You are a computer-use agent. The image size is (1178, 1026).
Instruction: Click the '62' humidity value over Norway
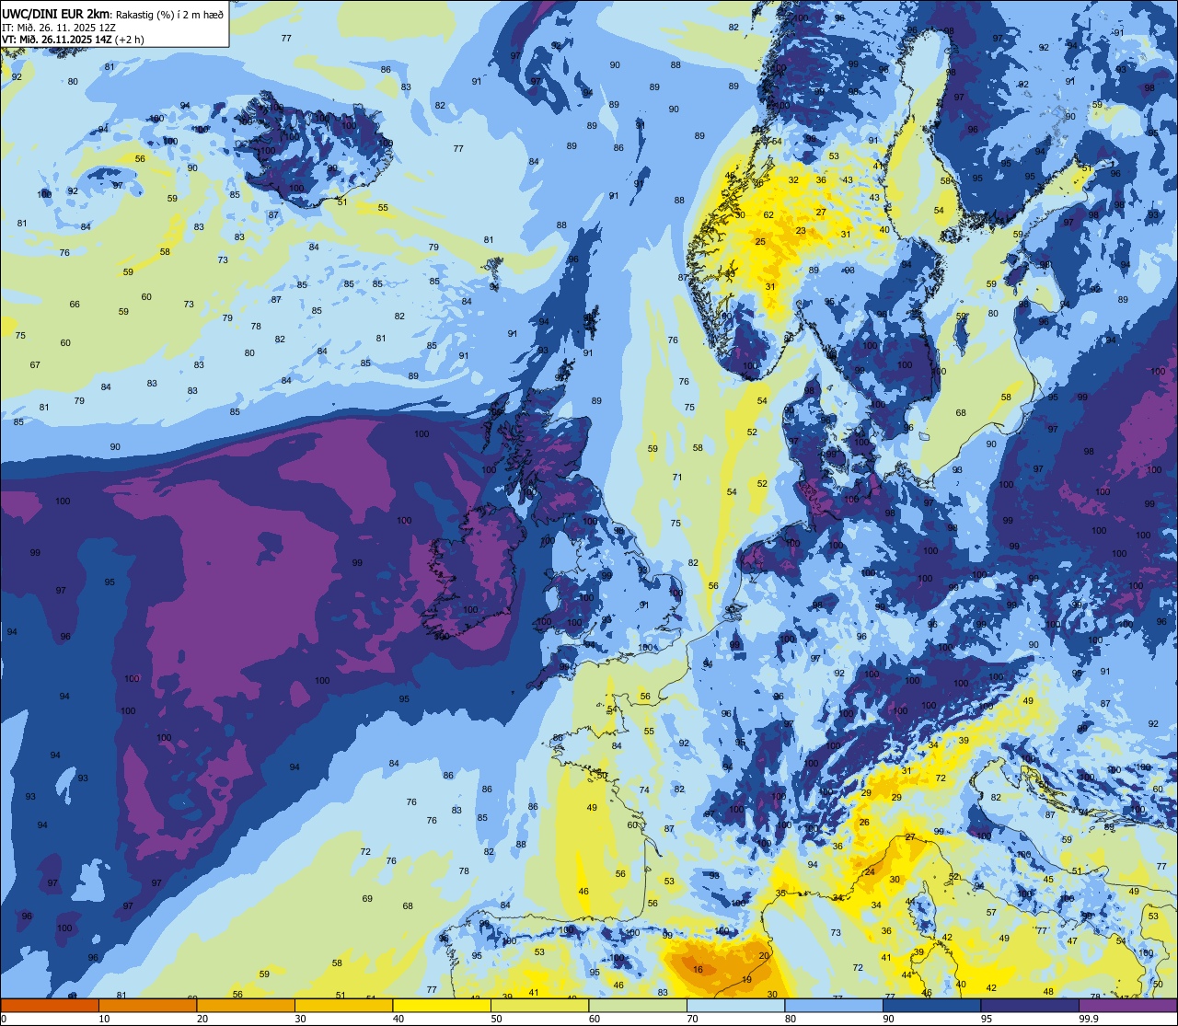[x=768, y=215]
